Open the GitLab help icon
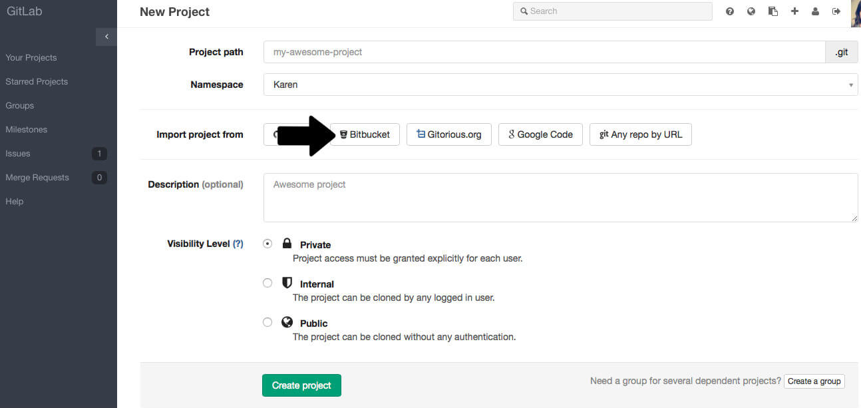The width and height of the screenshot is (861, 408). point(730,11)
